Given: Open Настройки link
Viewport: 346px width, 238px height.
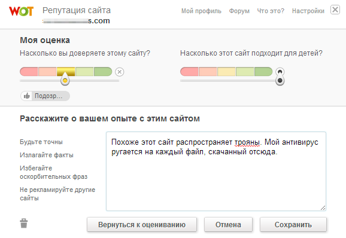Looking at the screenshot, I should 308,11.
